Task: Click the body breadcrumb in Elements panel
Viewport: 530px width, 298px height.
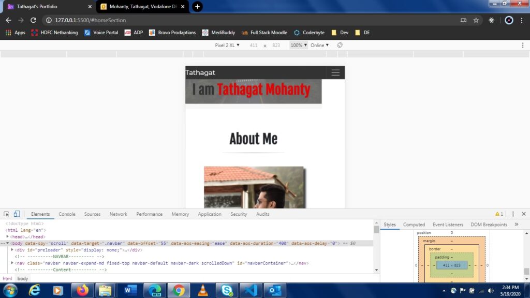Action: 23,278
